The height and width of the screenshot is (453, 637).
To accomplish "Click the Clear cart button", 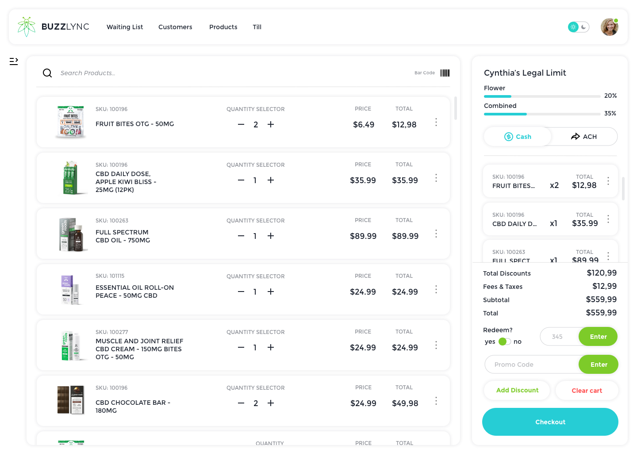I will 587,391.
